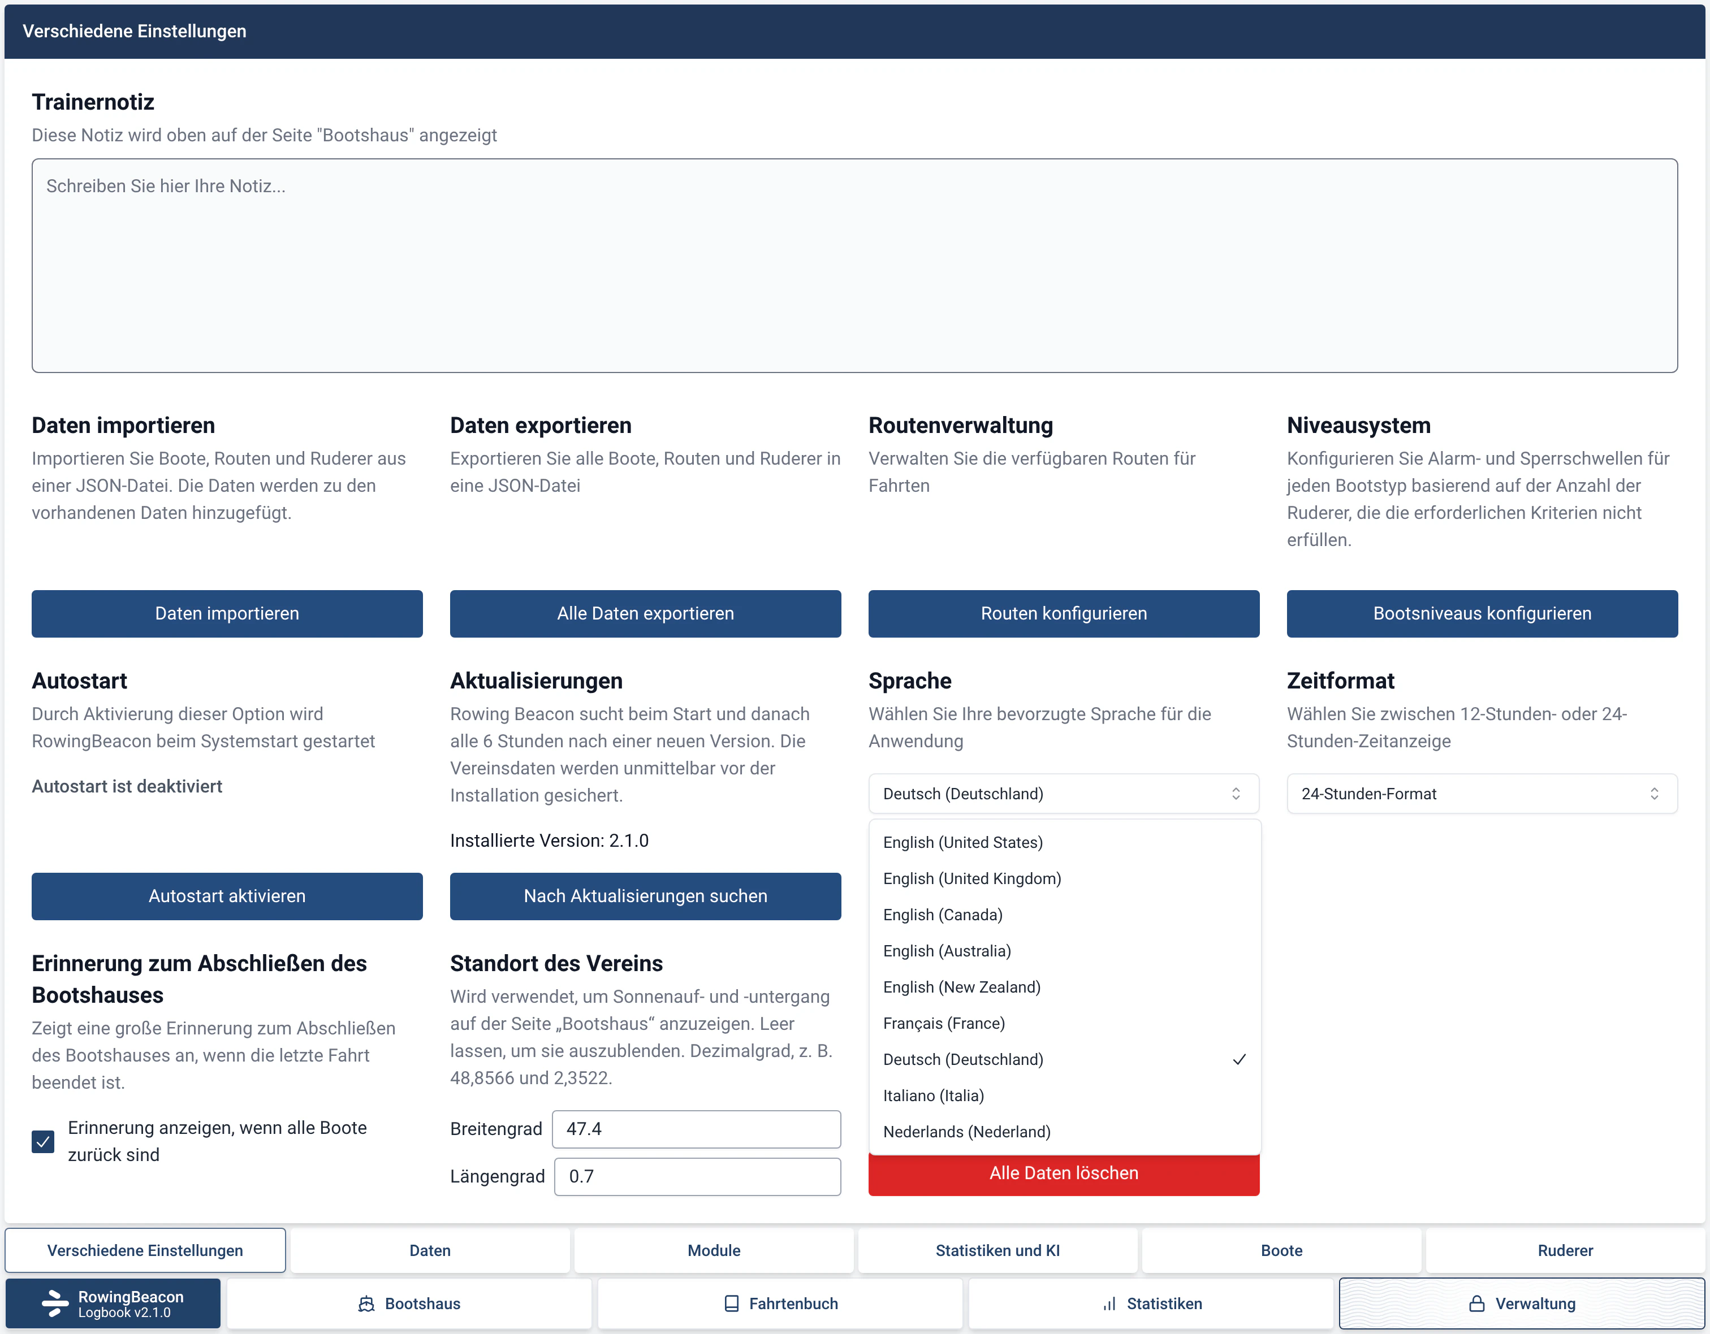
Task: Open Statistiken und KI tab
Action: click(x=997, y=1250)
